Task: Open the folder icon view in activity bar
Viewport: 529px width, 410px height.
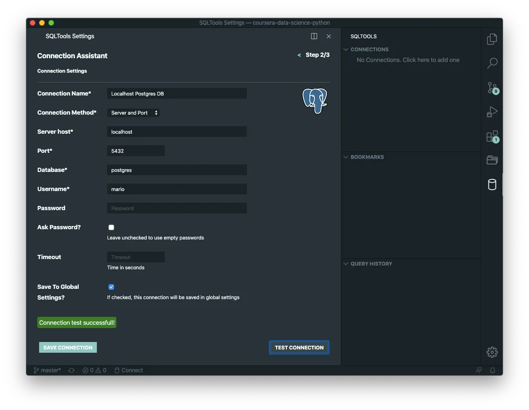Action: point(492,160)
